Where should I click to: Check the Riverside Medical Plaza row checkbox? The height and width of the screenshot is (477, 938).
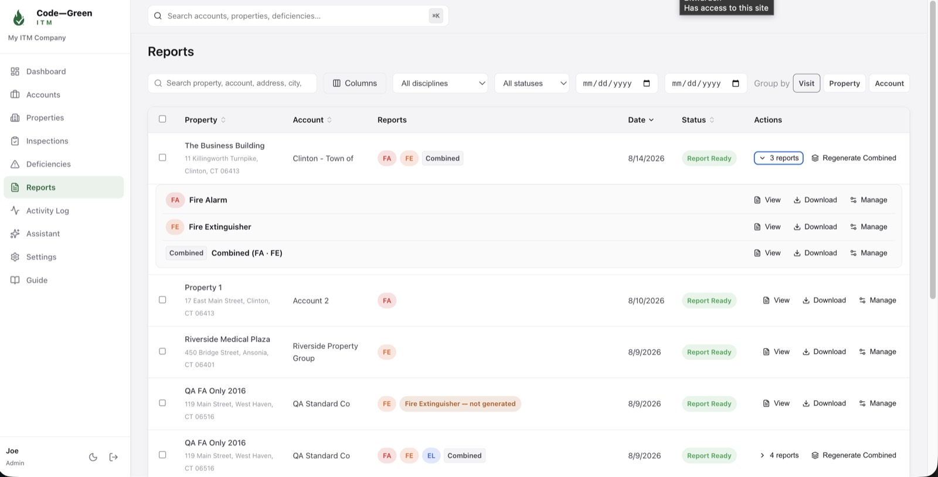click(162, 352)
